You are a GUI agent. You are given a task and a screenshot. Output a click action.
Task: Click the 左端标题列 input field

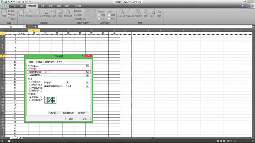tap(65, 75)
